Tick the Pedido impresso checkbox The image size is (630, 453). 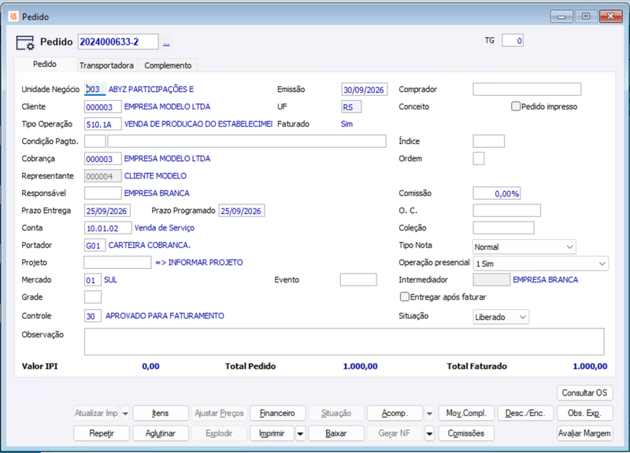coord(516,106)
